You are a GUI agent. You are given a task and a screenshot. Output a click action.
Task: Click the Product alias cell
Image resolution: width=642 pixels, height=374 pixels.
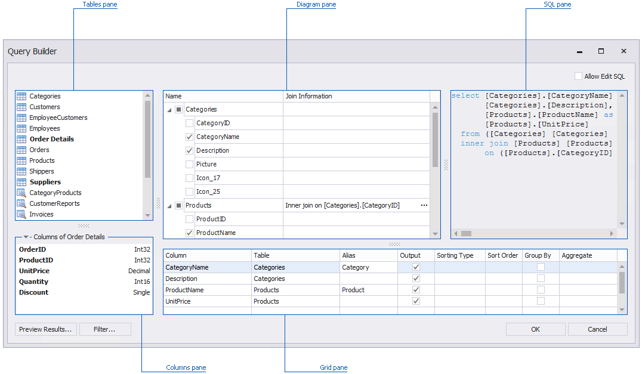[369, 290]
